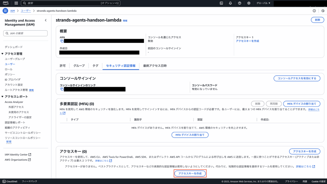Click the clock icon at top right

(323, 11)
